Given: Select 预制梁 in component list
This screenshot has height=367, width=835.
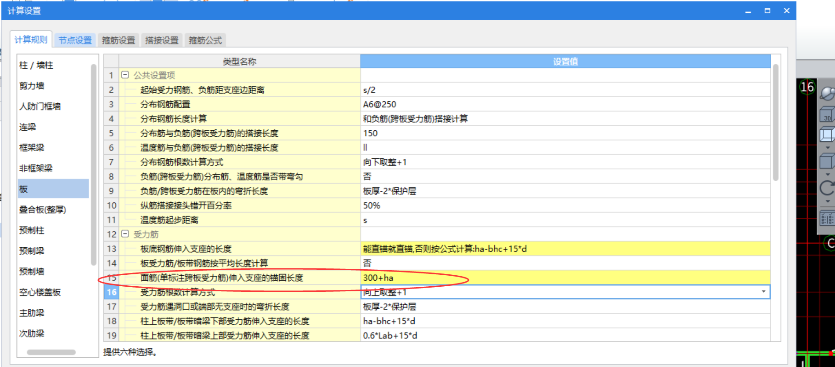Looking at the screenshot, I should (53, 251).
